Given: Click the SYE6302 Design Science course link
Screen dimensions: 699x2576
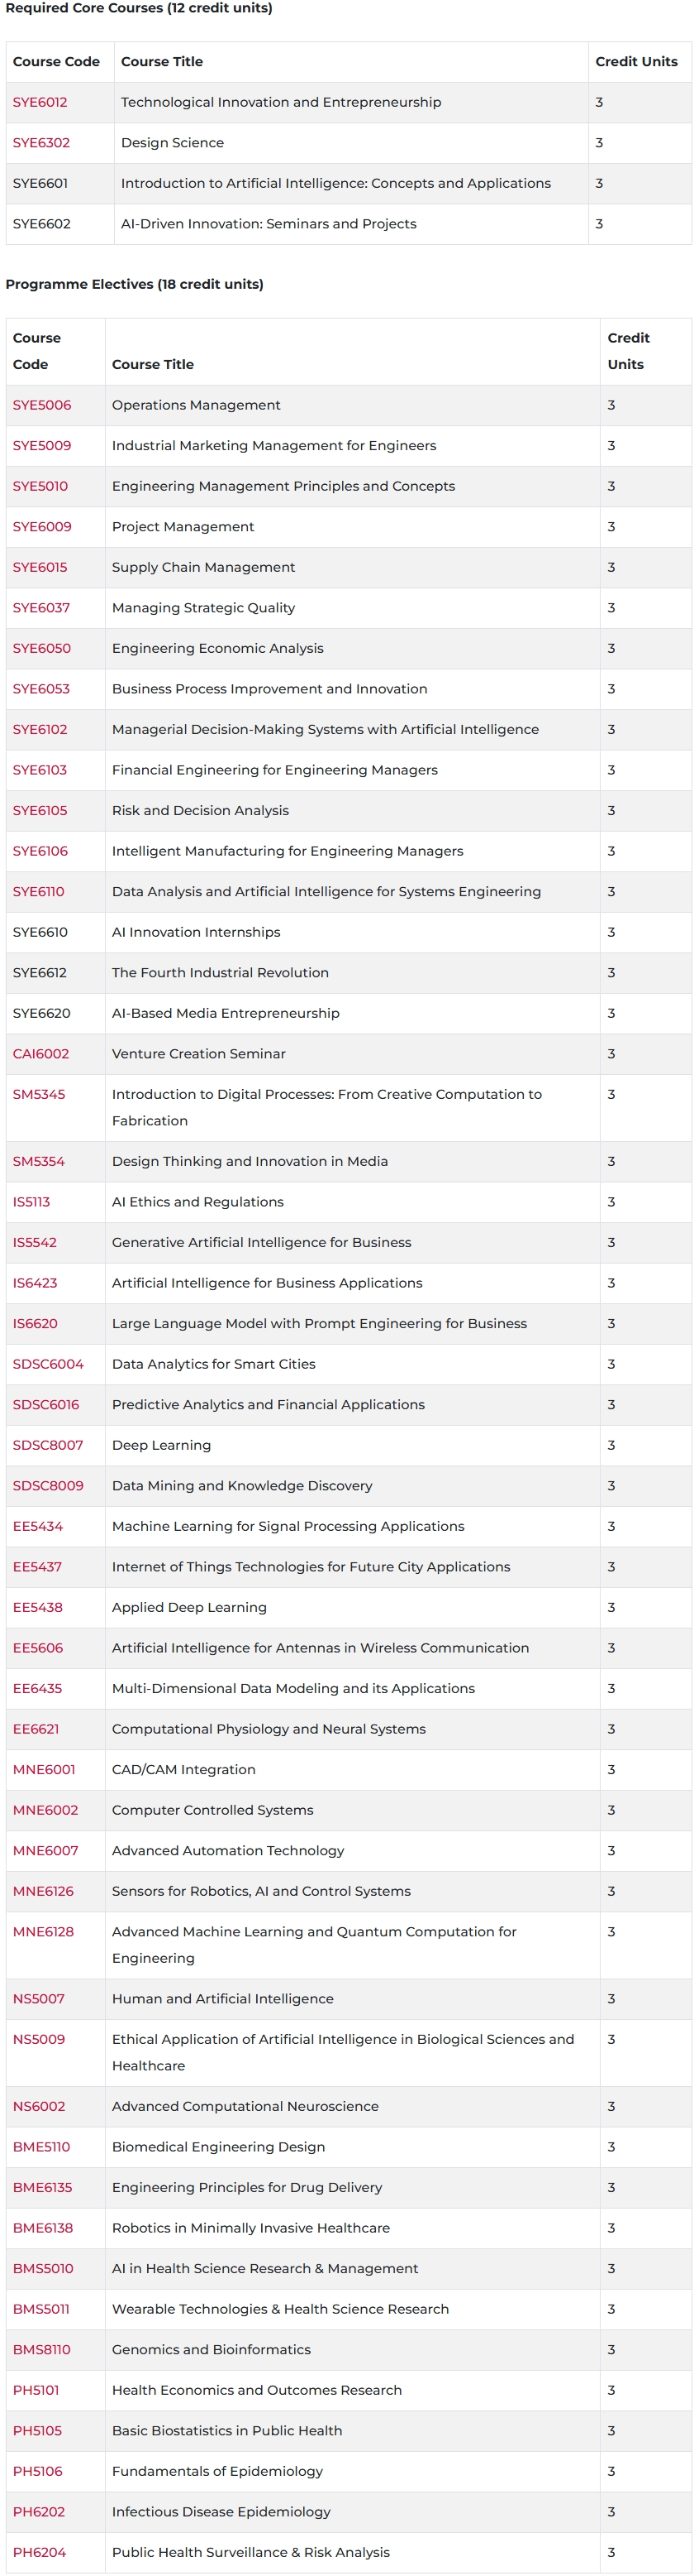Looking at the screenshot, I should click(x=41, y=143).
